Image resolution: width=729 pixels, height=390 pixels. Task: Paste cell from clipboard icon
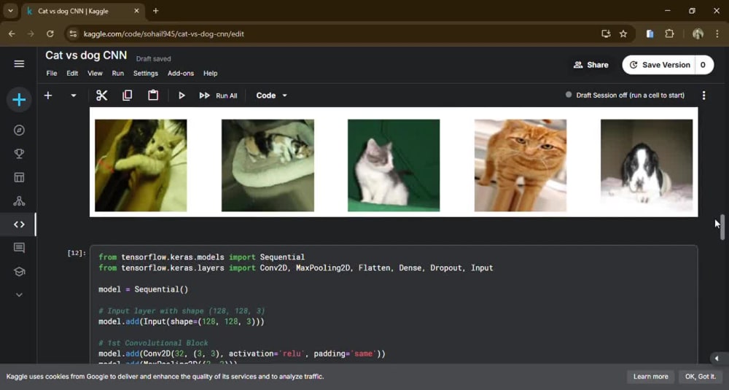[x=153, y=95]
